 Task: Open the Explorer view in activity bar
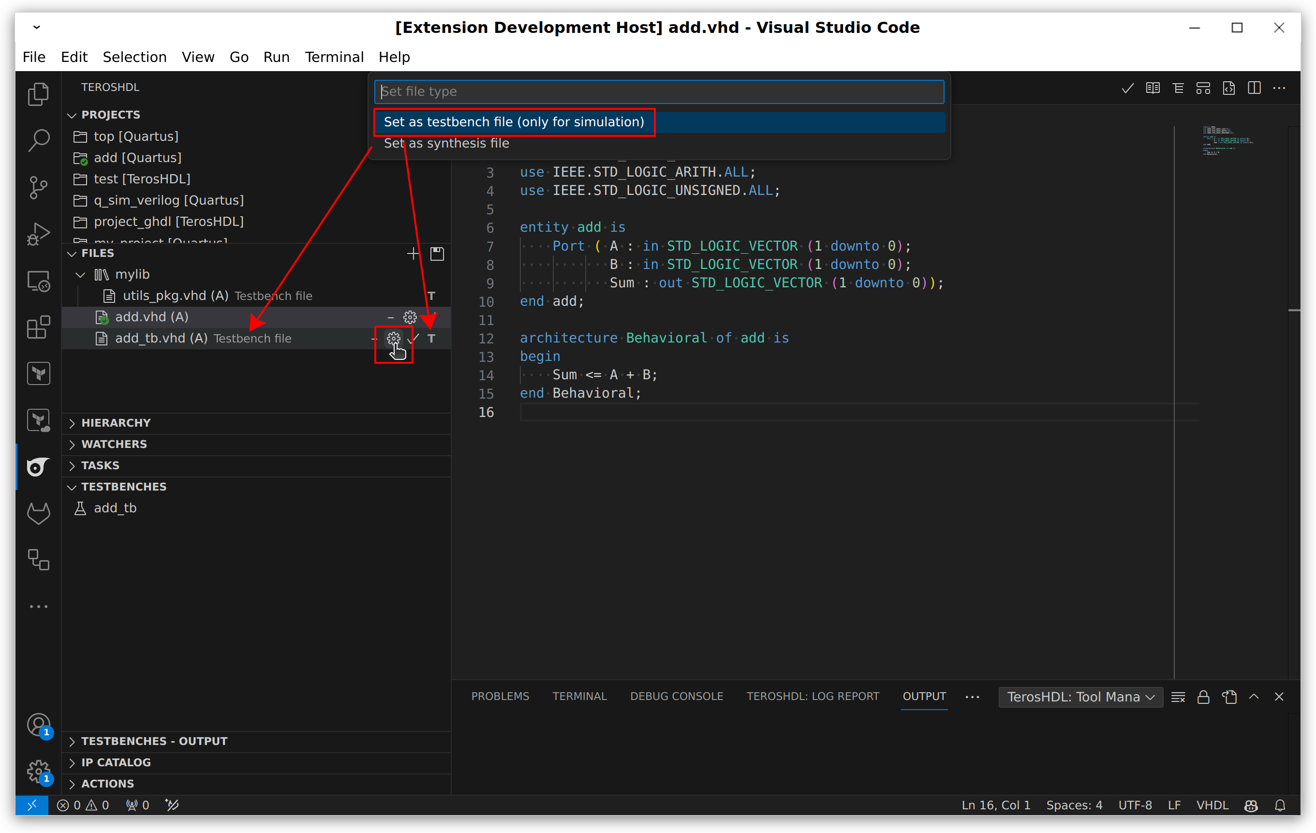click(38, 94)
